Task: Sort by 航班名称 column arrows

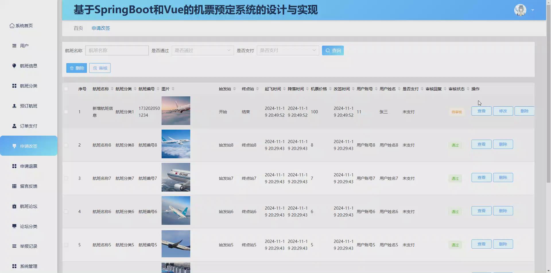Action: (x=112, y=89)
